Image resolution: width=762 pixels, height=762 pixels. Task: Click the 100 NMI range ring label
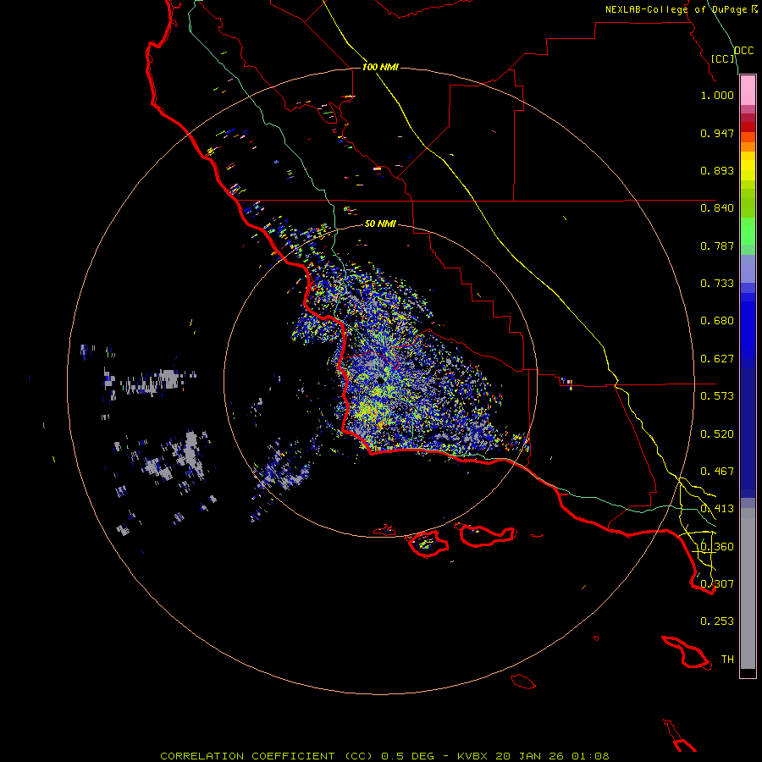tap(380, 67)
